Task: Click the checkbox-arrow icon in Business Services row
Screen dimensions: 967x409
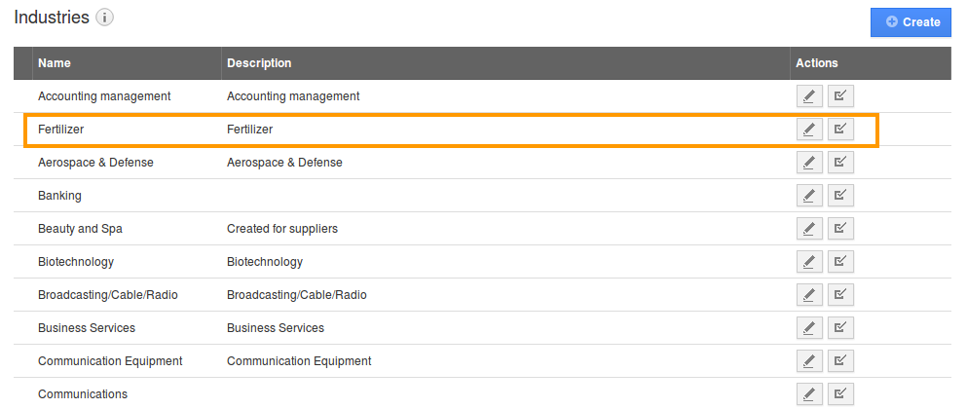Action: click(x=840, y=328)
